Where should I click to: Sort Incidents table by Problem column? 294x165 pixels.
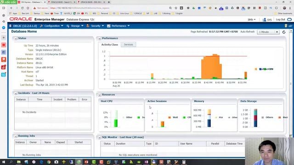click(72, 99)
